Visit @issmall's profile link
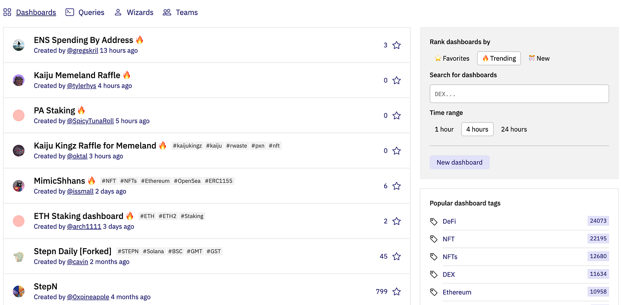The height and width of the screenshot is (305, 621). click(80, 191)
